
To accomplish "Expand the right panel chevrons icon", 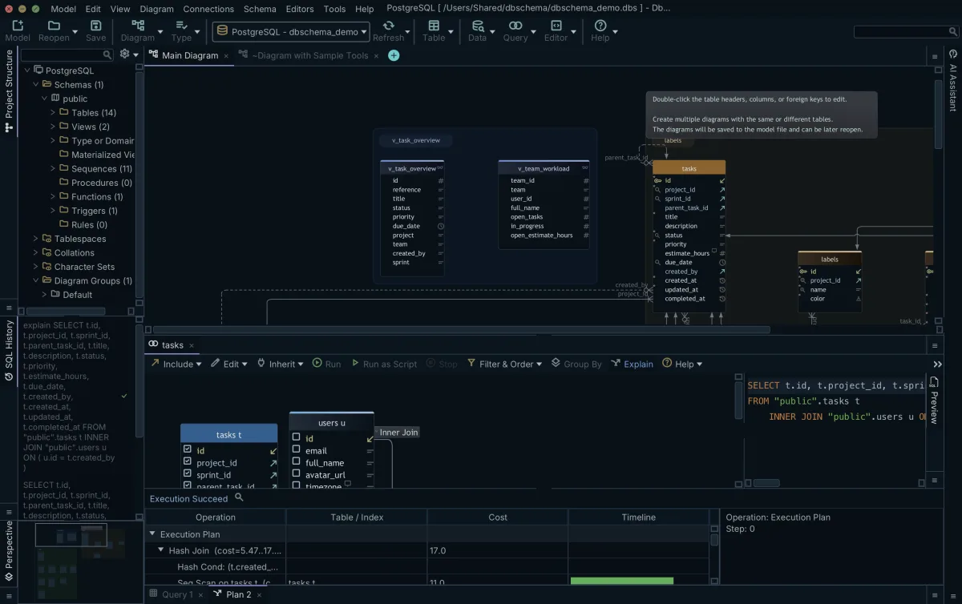I will (937, 364).
